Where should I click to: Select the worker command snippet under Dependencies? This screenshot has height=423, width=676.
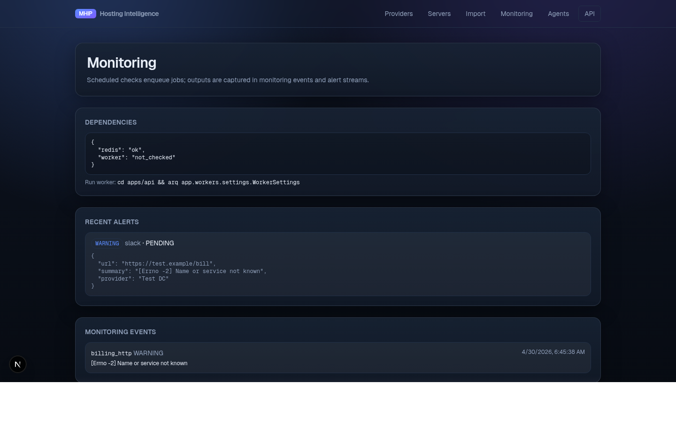pyautogui.click(x=208, y=182)
